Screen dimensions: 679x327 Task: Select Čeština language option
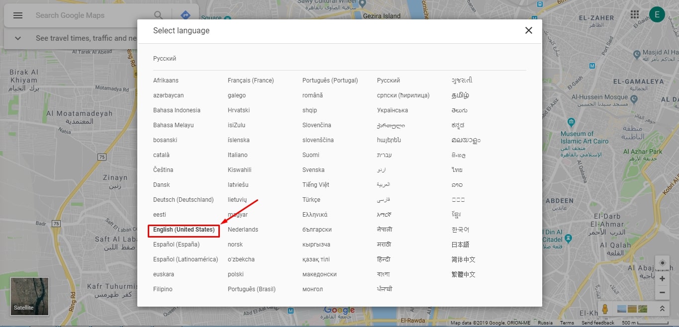click(163, 170)
